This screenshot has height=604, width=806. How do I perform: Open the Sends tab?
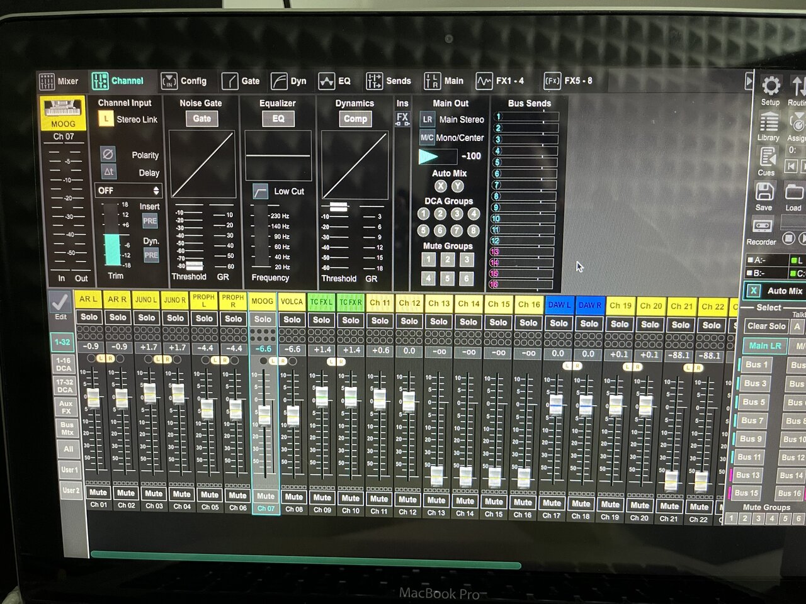(389, 81)
